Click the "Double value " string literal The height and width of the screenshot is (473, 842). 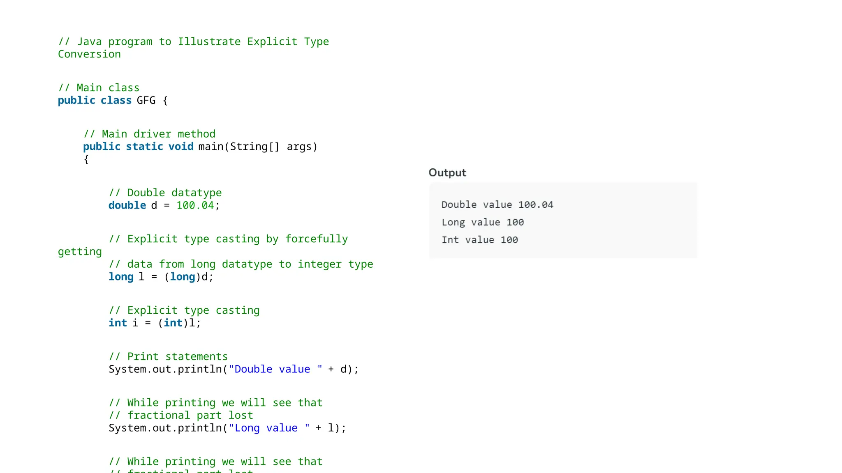(x=275, y=369)
